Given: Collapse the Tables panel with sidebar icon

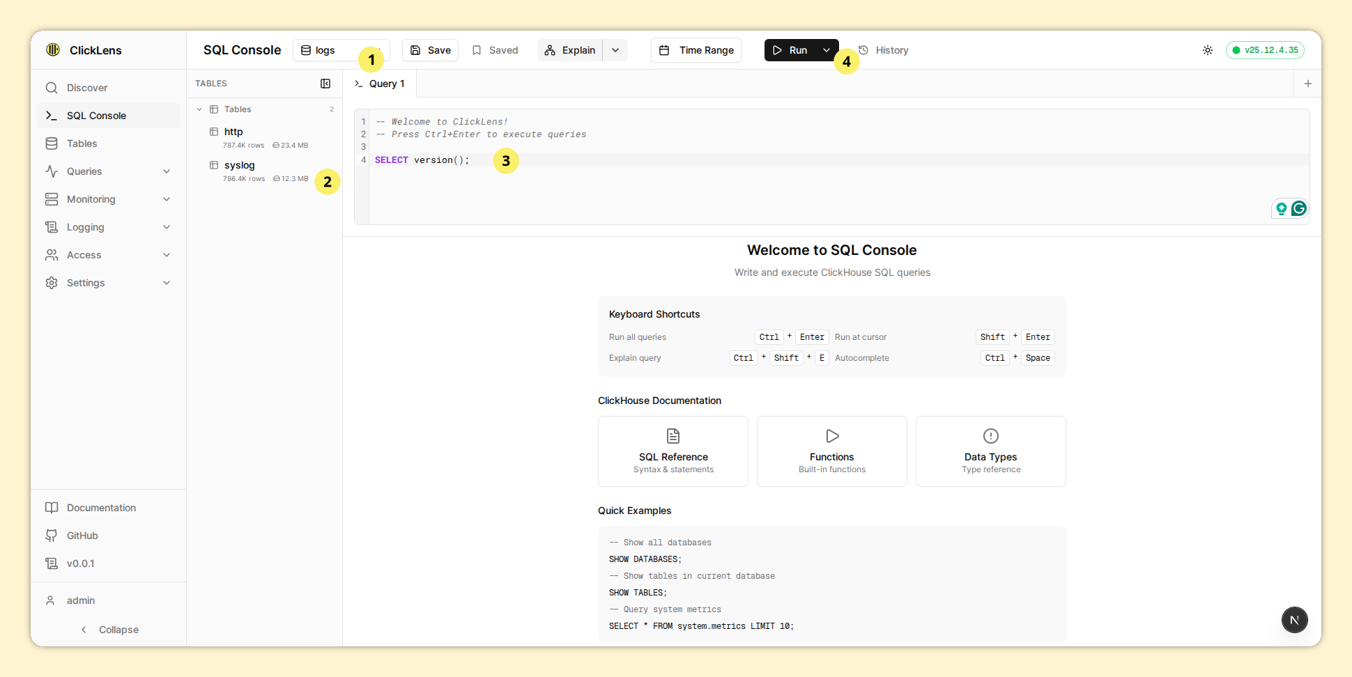Looking at the screenshot, I should click(325, 84).
